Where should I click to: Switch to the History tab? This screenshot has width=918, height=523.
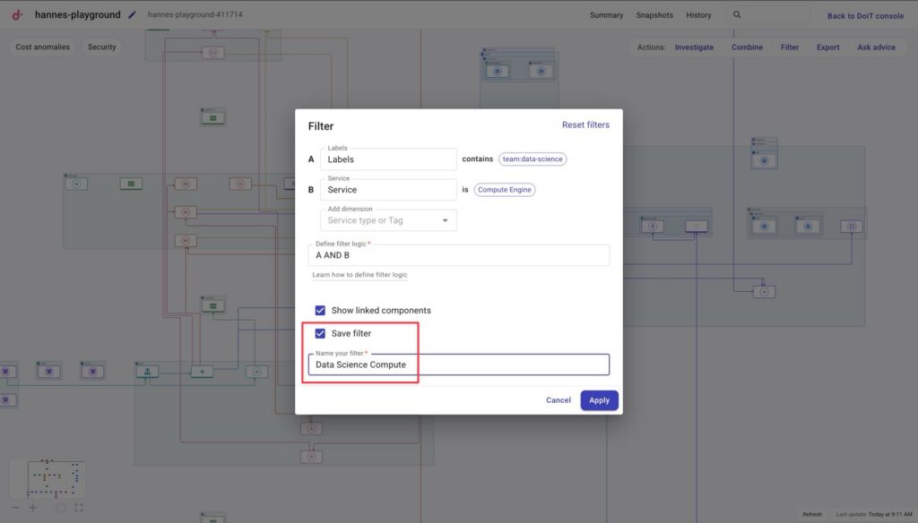(698, 15)
